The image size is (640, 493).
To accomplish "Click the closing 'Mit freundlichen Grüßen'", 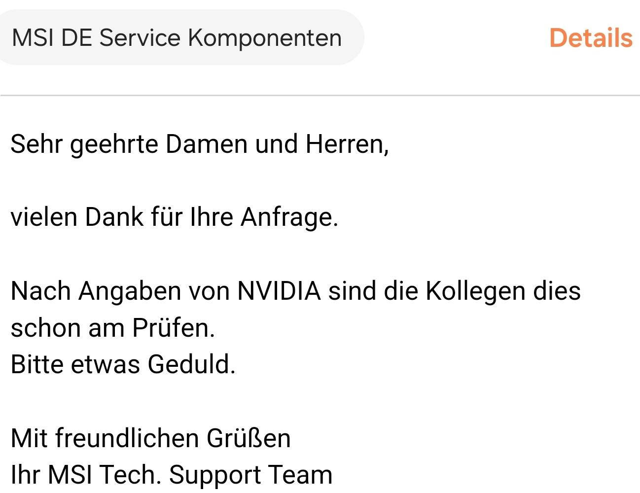I will click(x=150, y=438).
